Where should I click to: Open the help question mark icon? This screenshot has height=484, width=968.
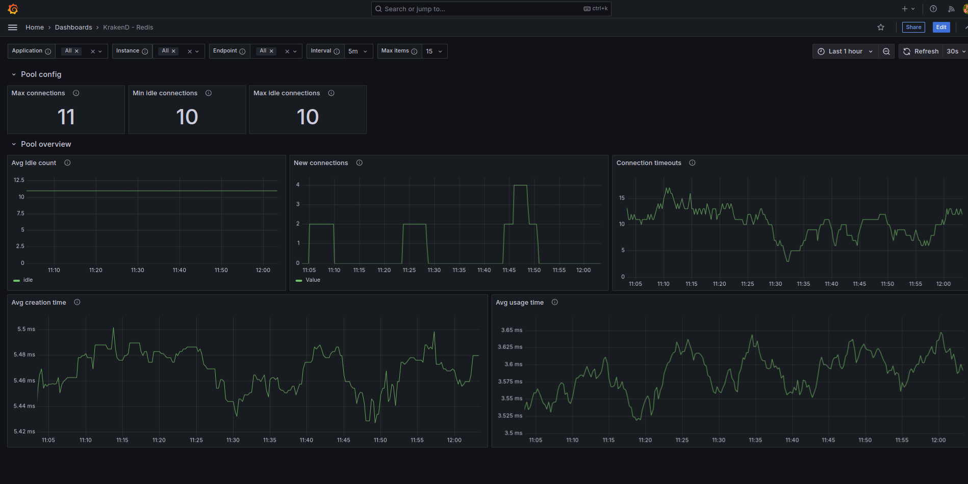[x=933, y=9]
